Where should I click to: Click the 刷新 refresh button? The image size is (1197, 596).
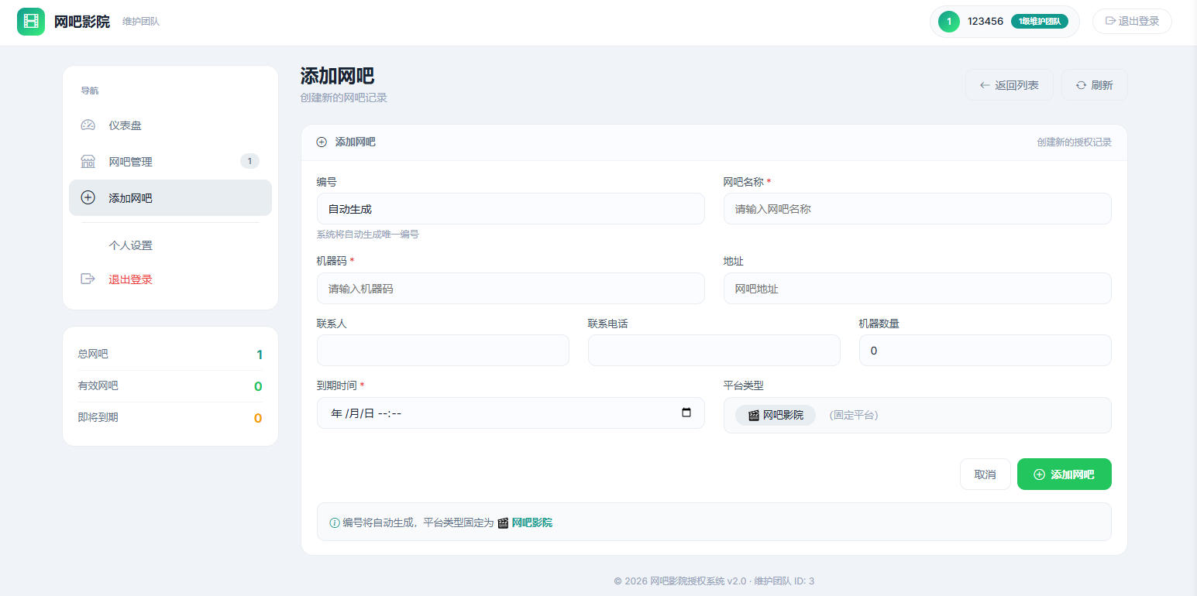tap(1094, 85)
